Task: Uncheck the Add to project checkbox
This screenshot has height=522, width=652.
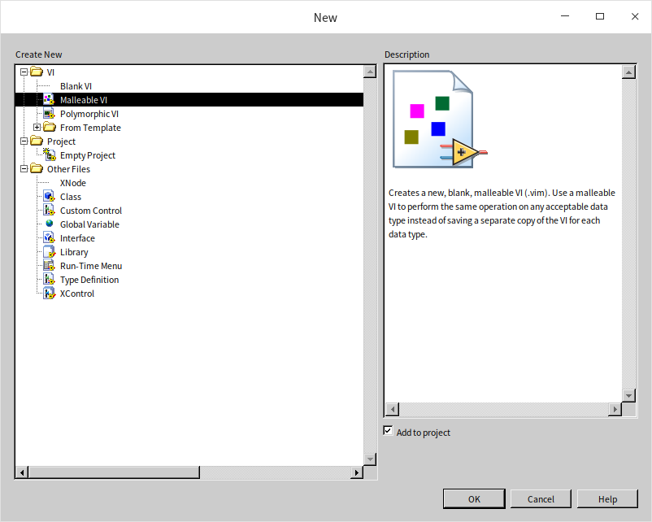Action: click(389, 431)
